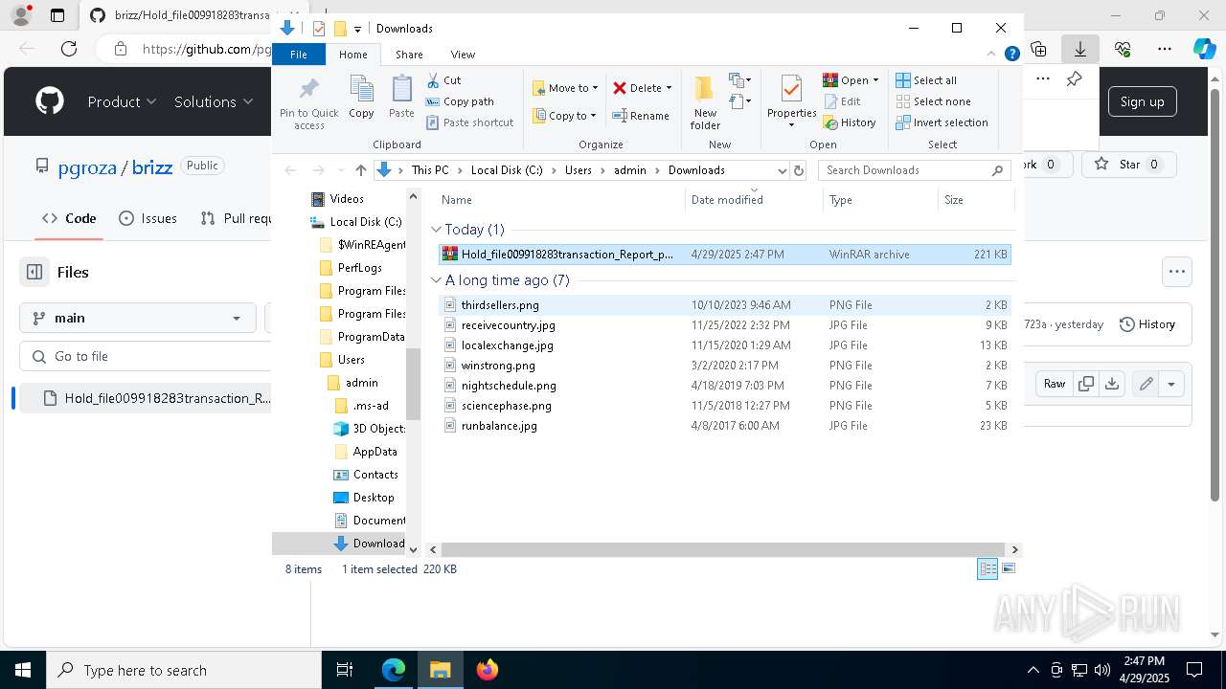The image size is (1226, 689).
Task: Sort by the Name column header
Action: coord(561,200)
